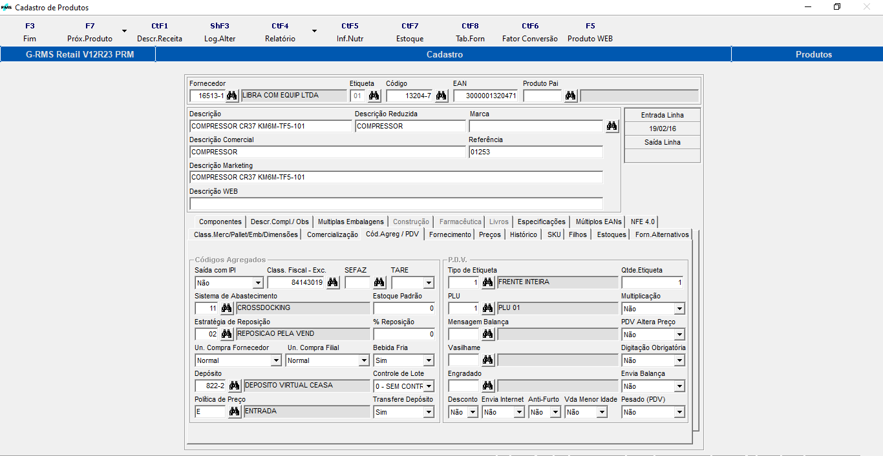
Task: Click binoculars next to Class. Fiscal field
Action: coord(333,282)
